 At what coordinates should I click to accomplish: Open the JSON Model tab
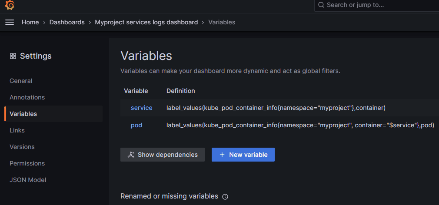click(28, 180)
